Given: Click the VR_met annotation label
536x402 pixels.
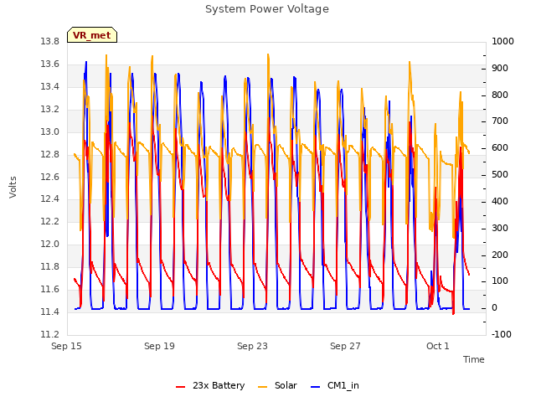Looking at the screenshot, I should pyautogui.click(x=92, y=35).
